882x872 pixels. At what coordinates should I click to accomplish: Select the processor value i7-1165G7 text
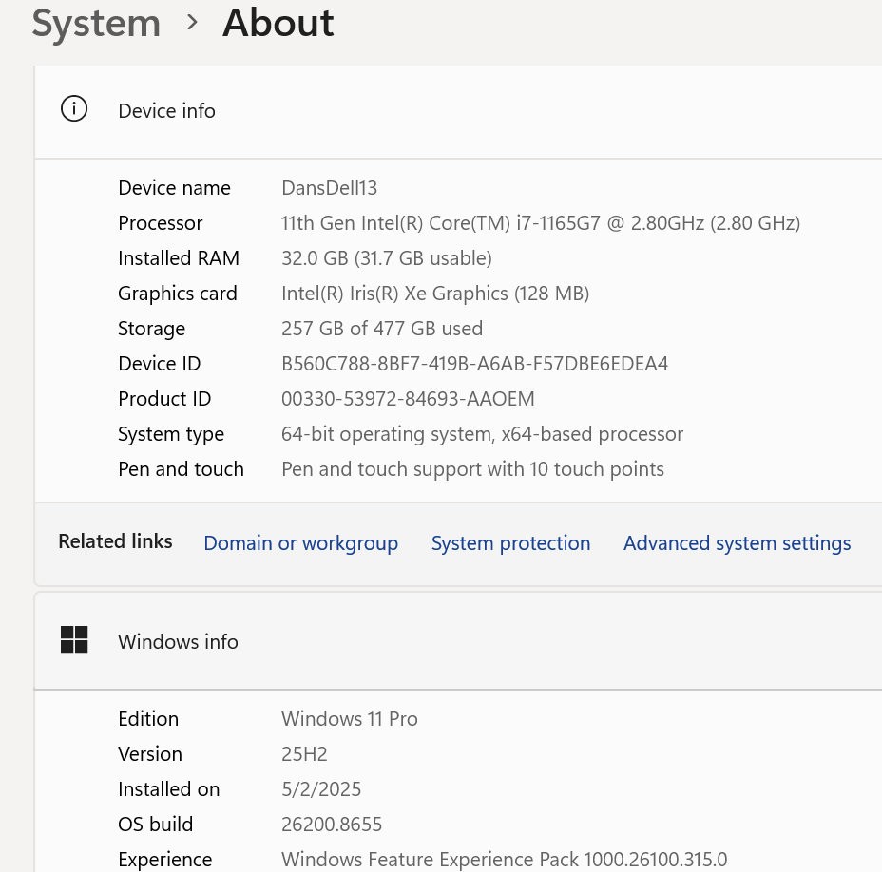540,223
